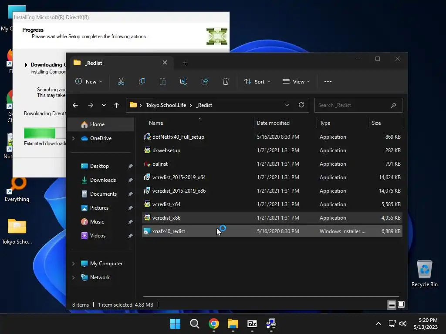The width and height of the screenshot is (446, 334).
Task: Expand the address bar history dropdown
Action: [x=287, y=105]
